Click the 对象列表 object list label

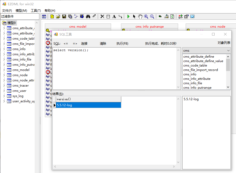224,43
